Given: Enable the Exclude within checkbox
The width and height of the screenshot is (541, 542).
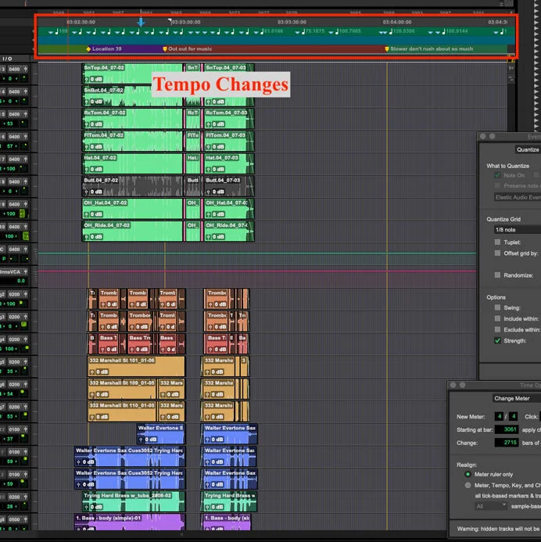Looking at the screenshot, I should coord(497,329).
